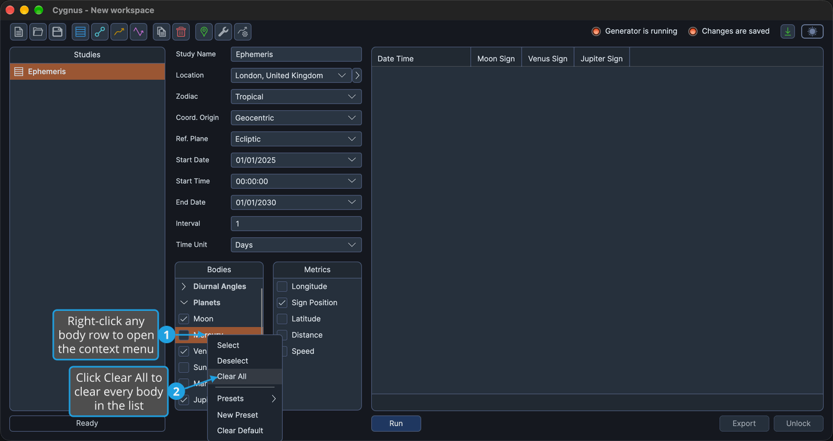Screen dimensions: 833x441
Task: Select the Ephemeris study in Studies list
Action: pos(87,72)
